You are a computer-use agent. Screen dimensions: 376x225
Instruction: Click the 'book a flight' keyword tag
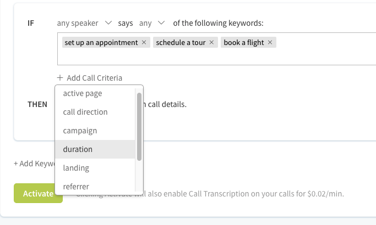click(x=244, y=42)
